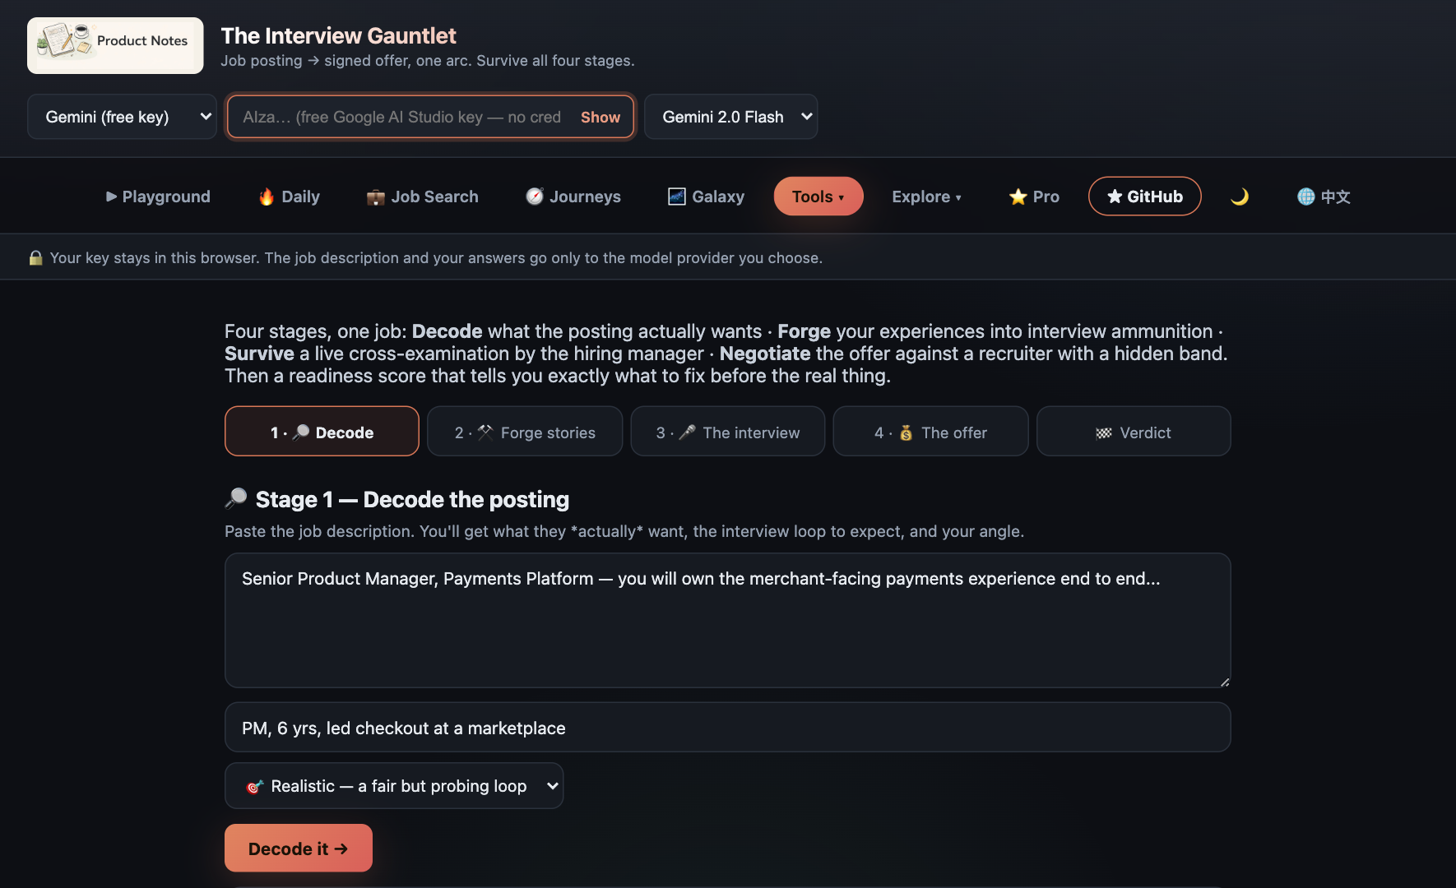This screenshot has height=888, width=1456.
Task: Click the chart icon beside Galaxy
Action: 677,197
